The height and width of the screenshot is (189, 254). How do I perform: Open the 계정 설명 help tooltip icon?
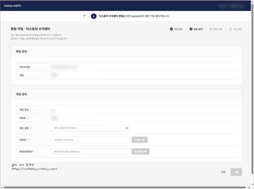click(x=31, y=128)
